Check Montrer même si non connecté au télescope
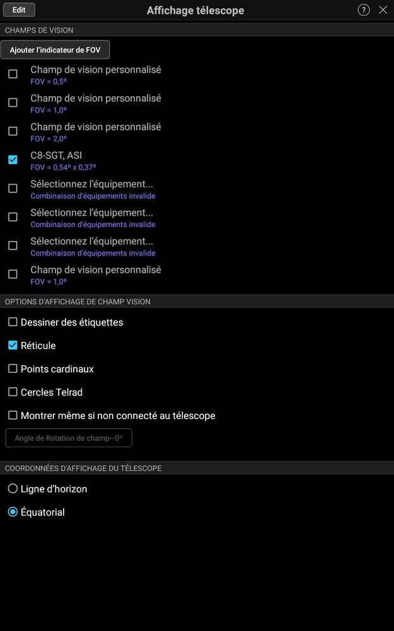 (12, 415)
